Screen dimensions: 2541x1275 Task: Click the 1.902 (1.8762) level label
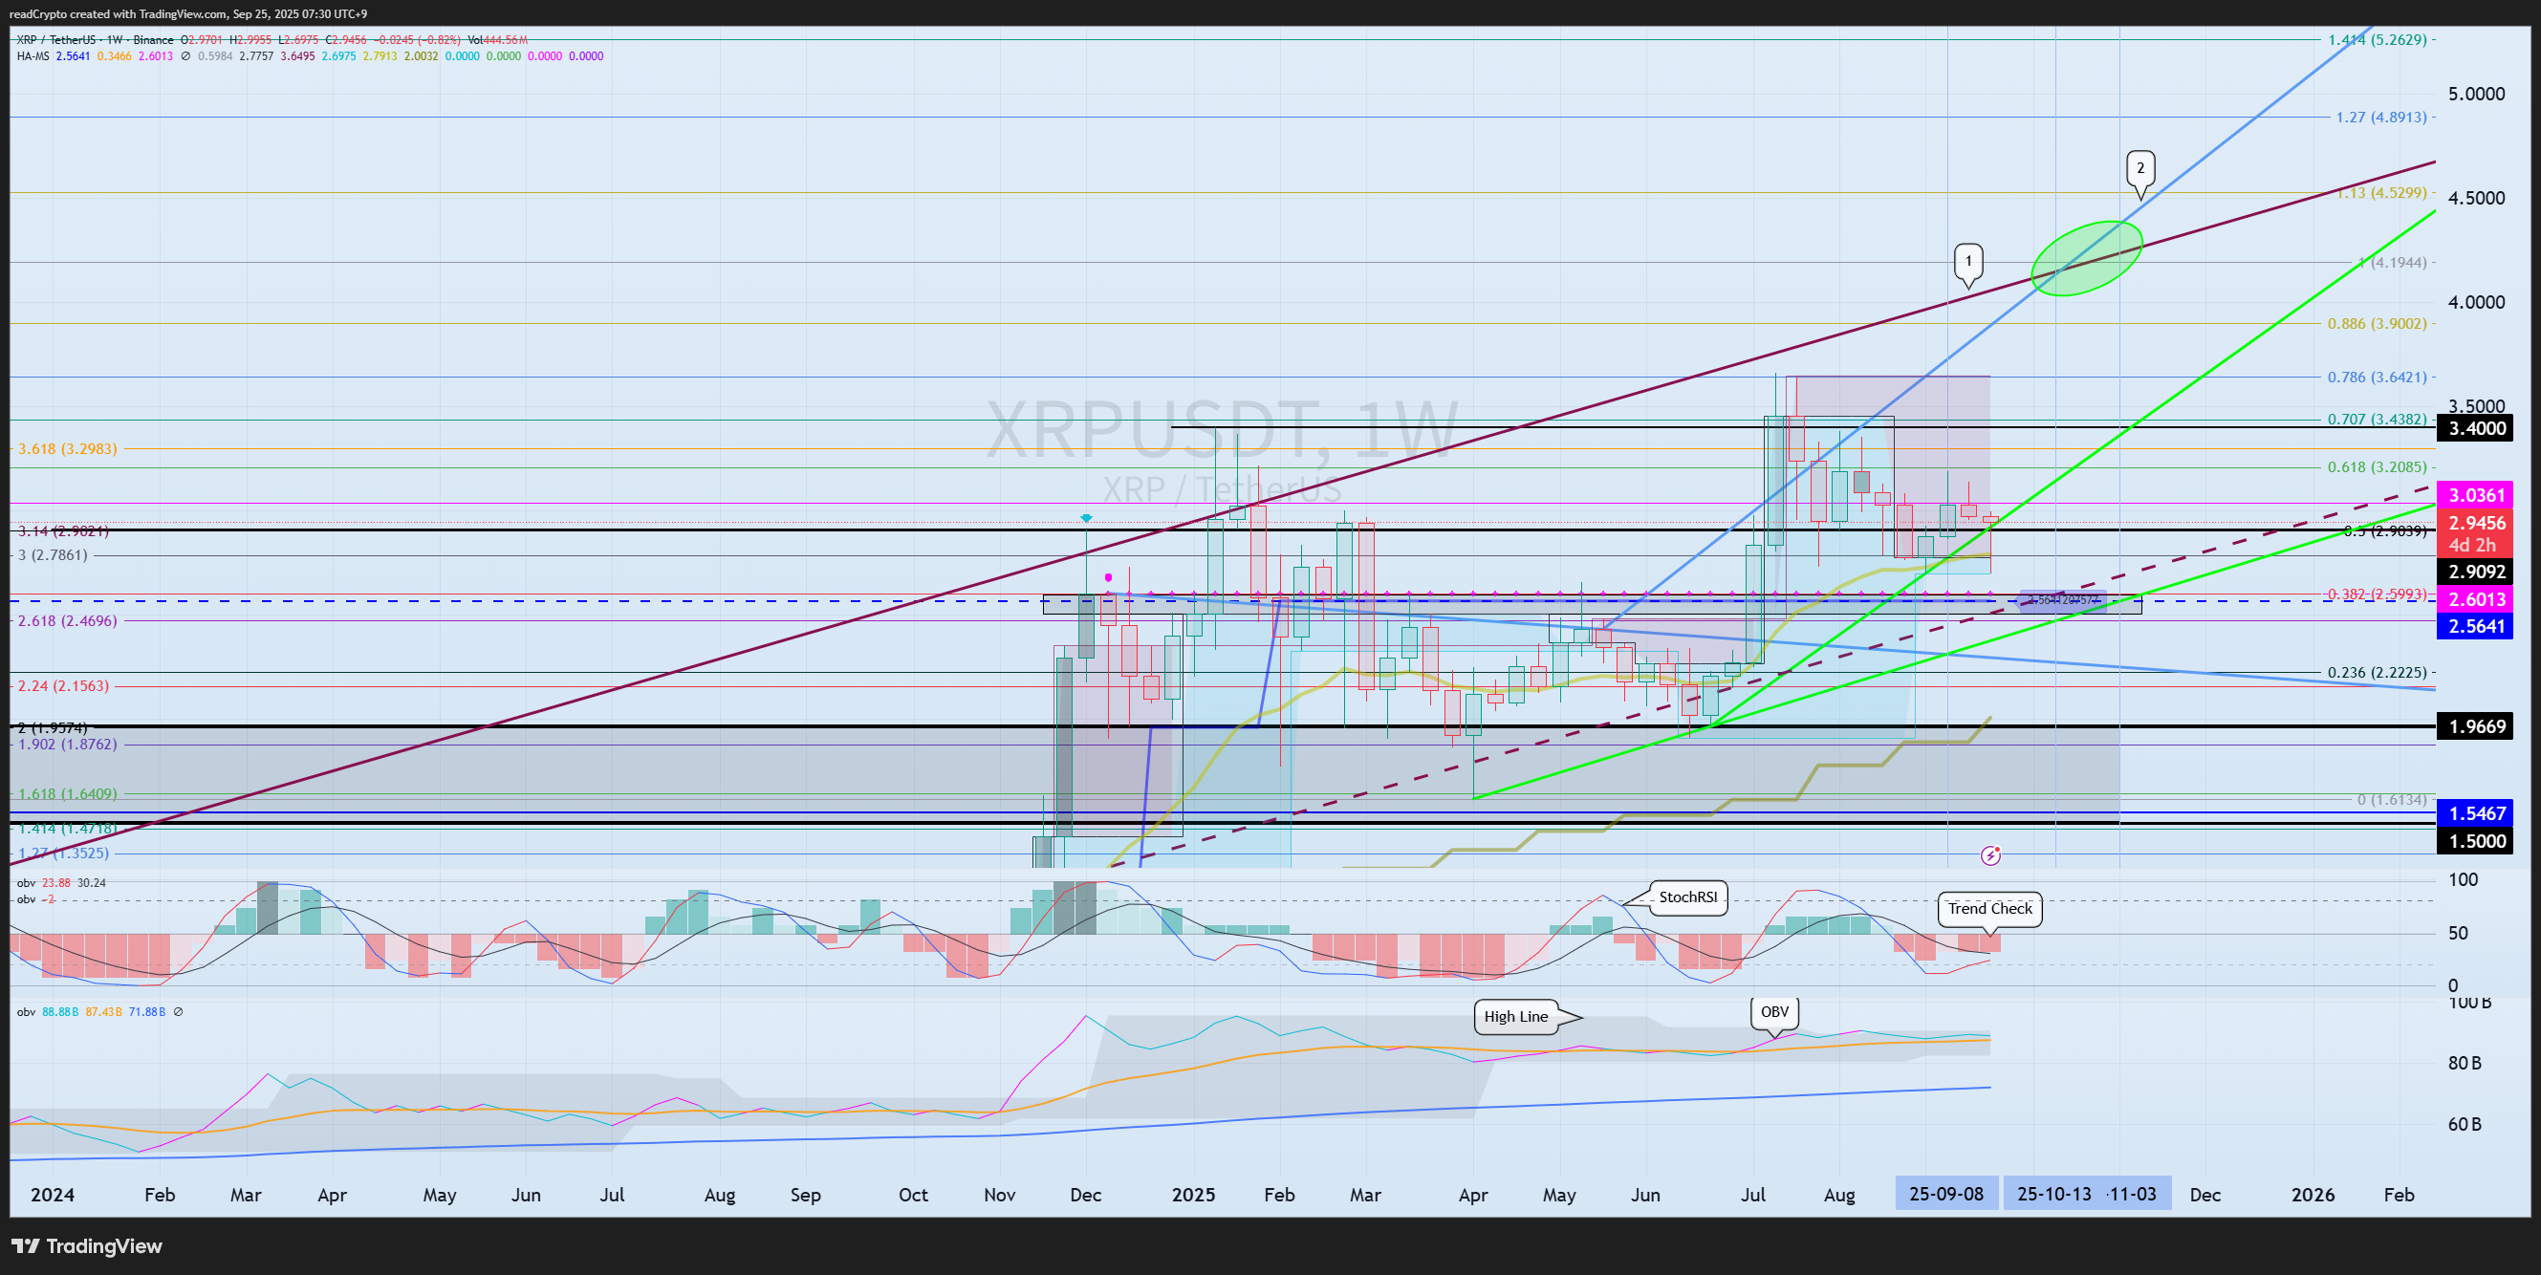pos(67,745)
